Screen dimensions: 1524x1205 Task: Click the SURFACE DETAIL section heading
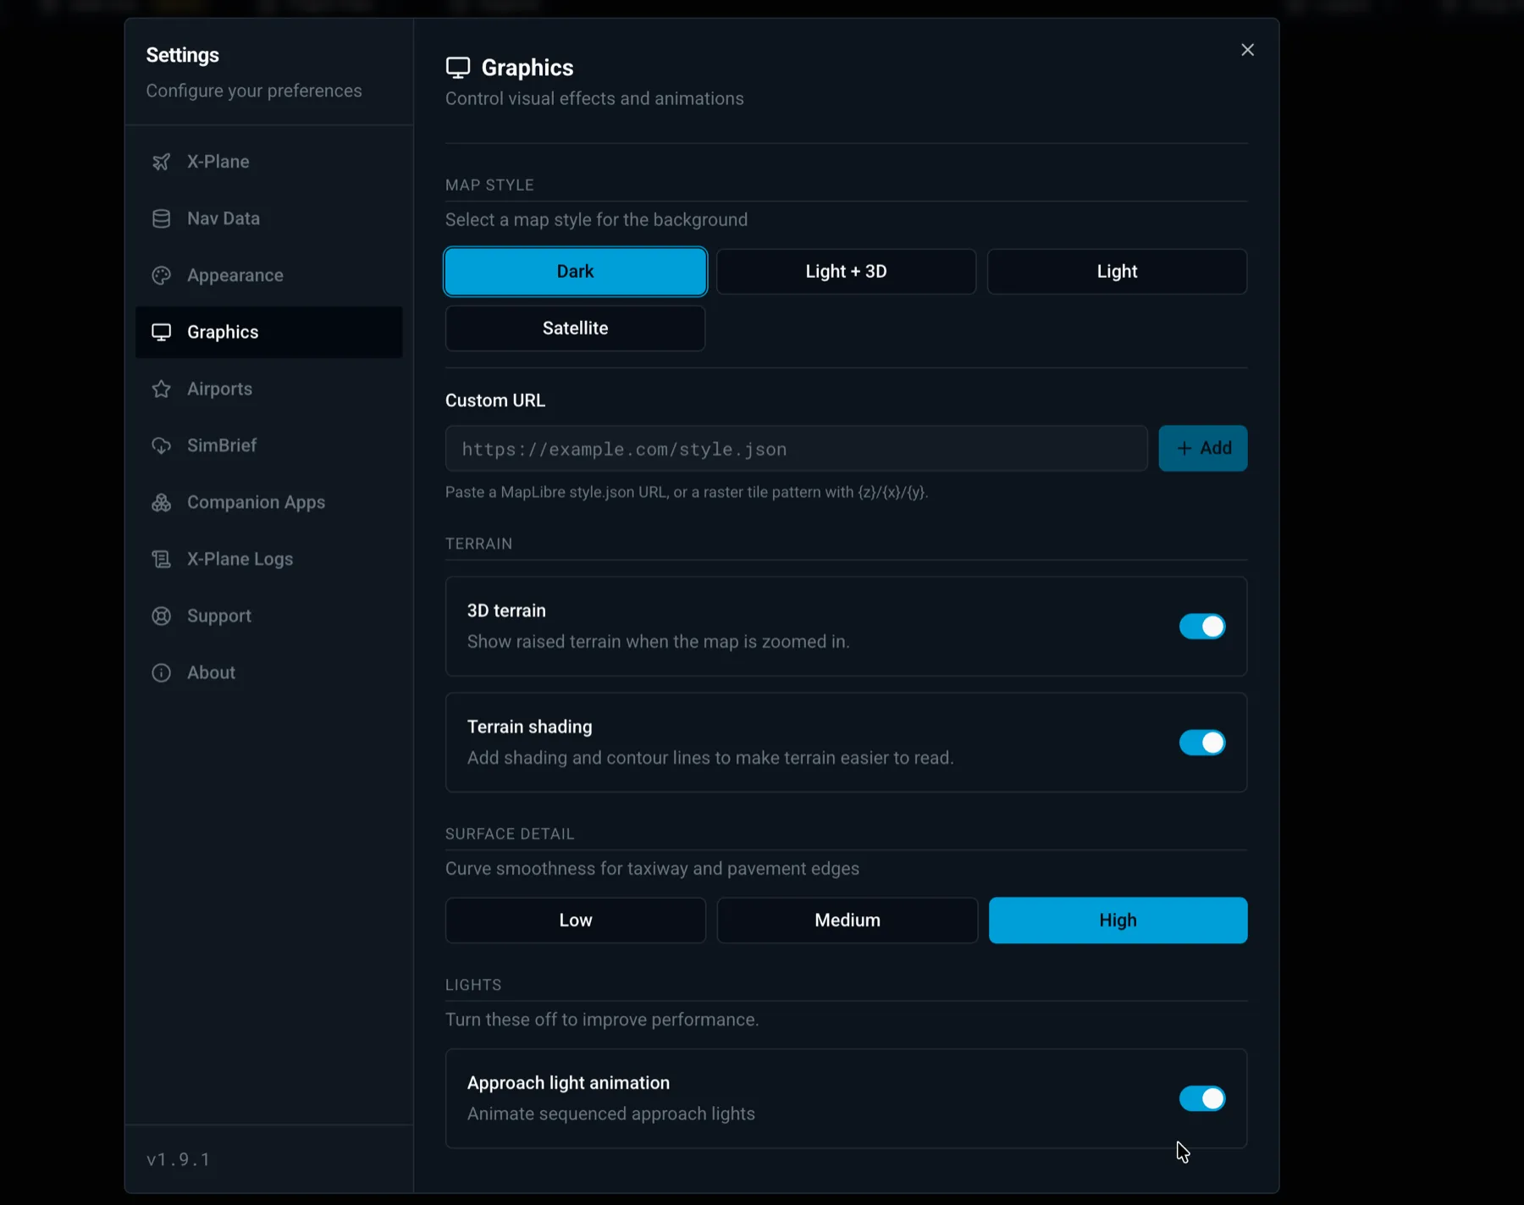tap(510, 834)
